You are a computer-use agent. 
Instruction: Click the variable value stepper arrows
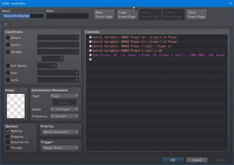pos(61,59)
